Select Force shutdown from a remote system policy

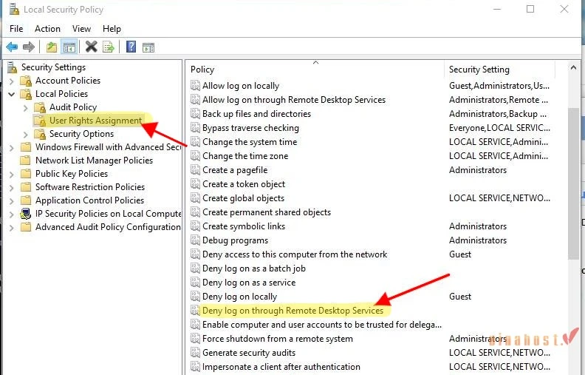(278, 339)
